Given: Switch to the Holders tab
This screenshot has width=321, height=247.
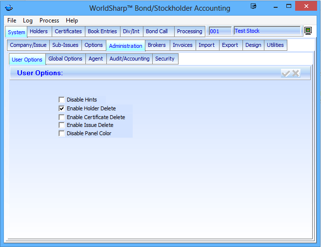Looking at the screenshot, I should tap(39, 31).
